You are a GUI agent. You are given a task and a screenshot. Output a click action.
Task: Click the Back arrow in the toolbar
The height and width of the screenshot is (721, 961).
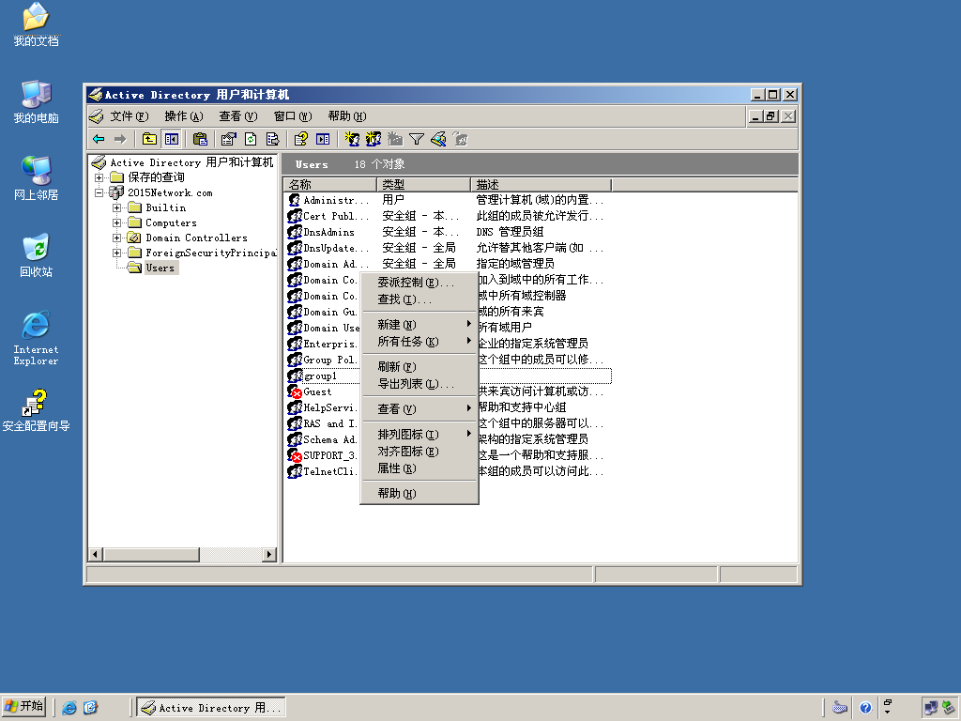click(x=99, y=139)
